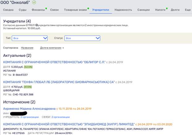
Task: Select the Учредители tab
Action: pyautogui.click(x=101, y=10)
